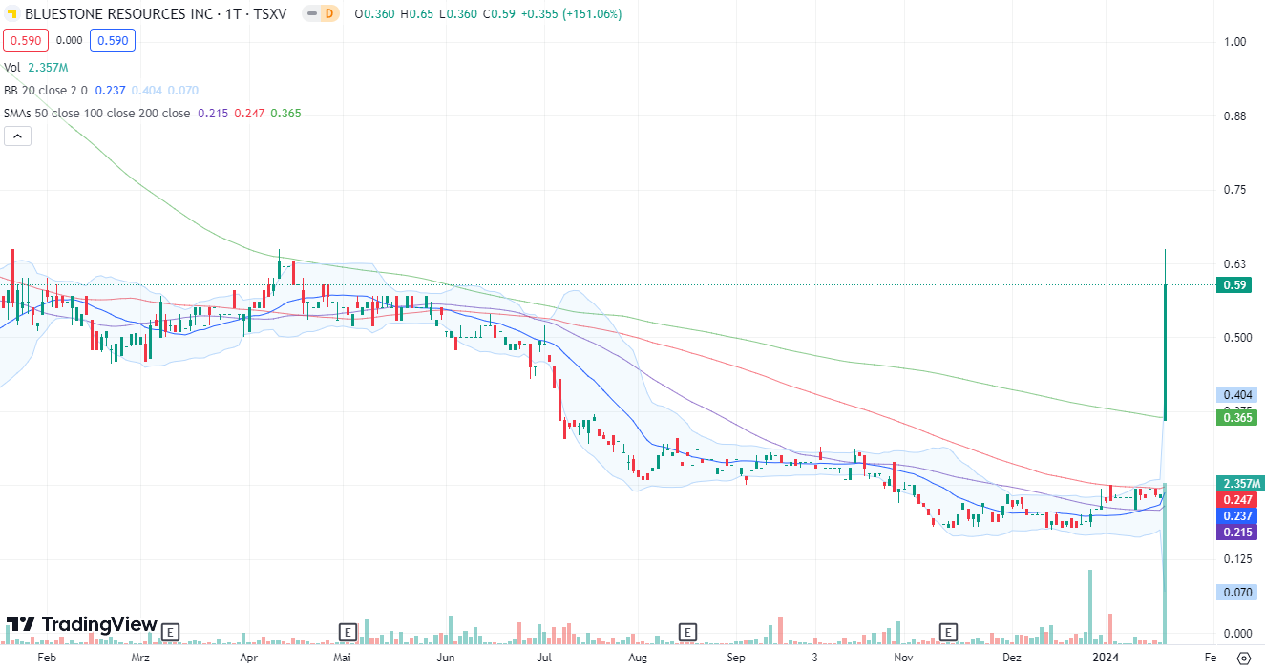Click the red 0.247 label on price axis
1265x669 pixels.
pyautogui.click(x=1235, y=499)
